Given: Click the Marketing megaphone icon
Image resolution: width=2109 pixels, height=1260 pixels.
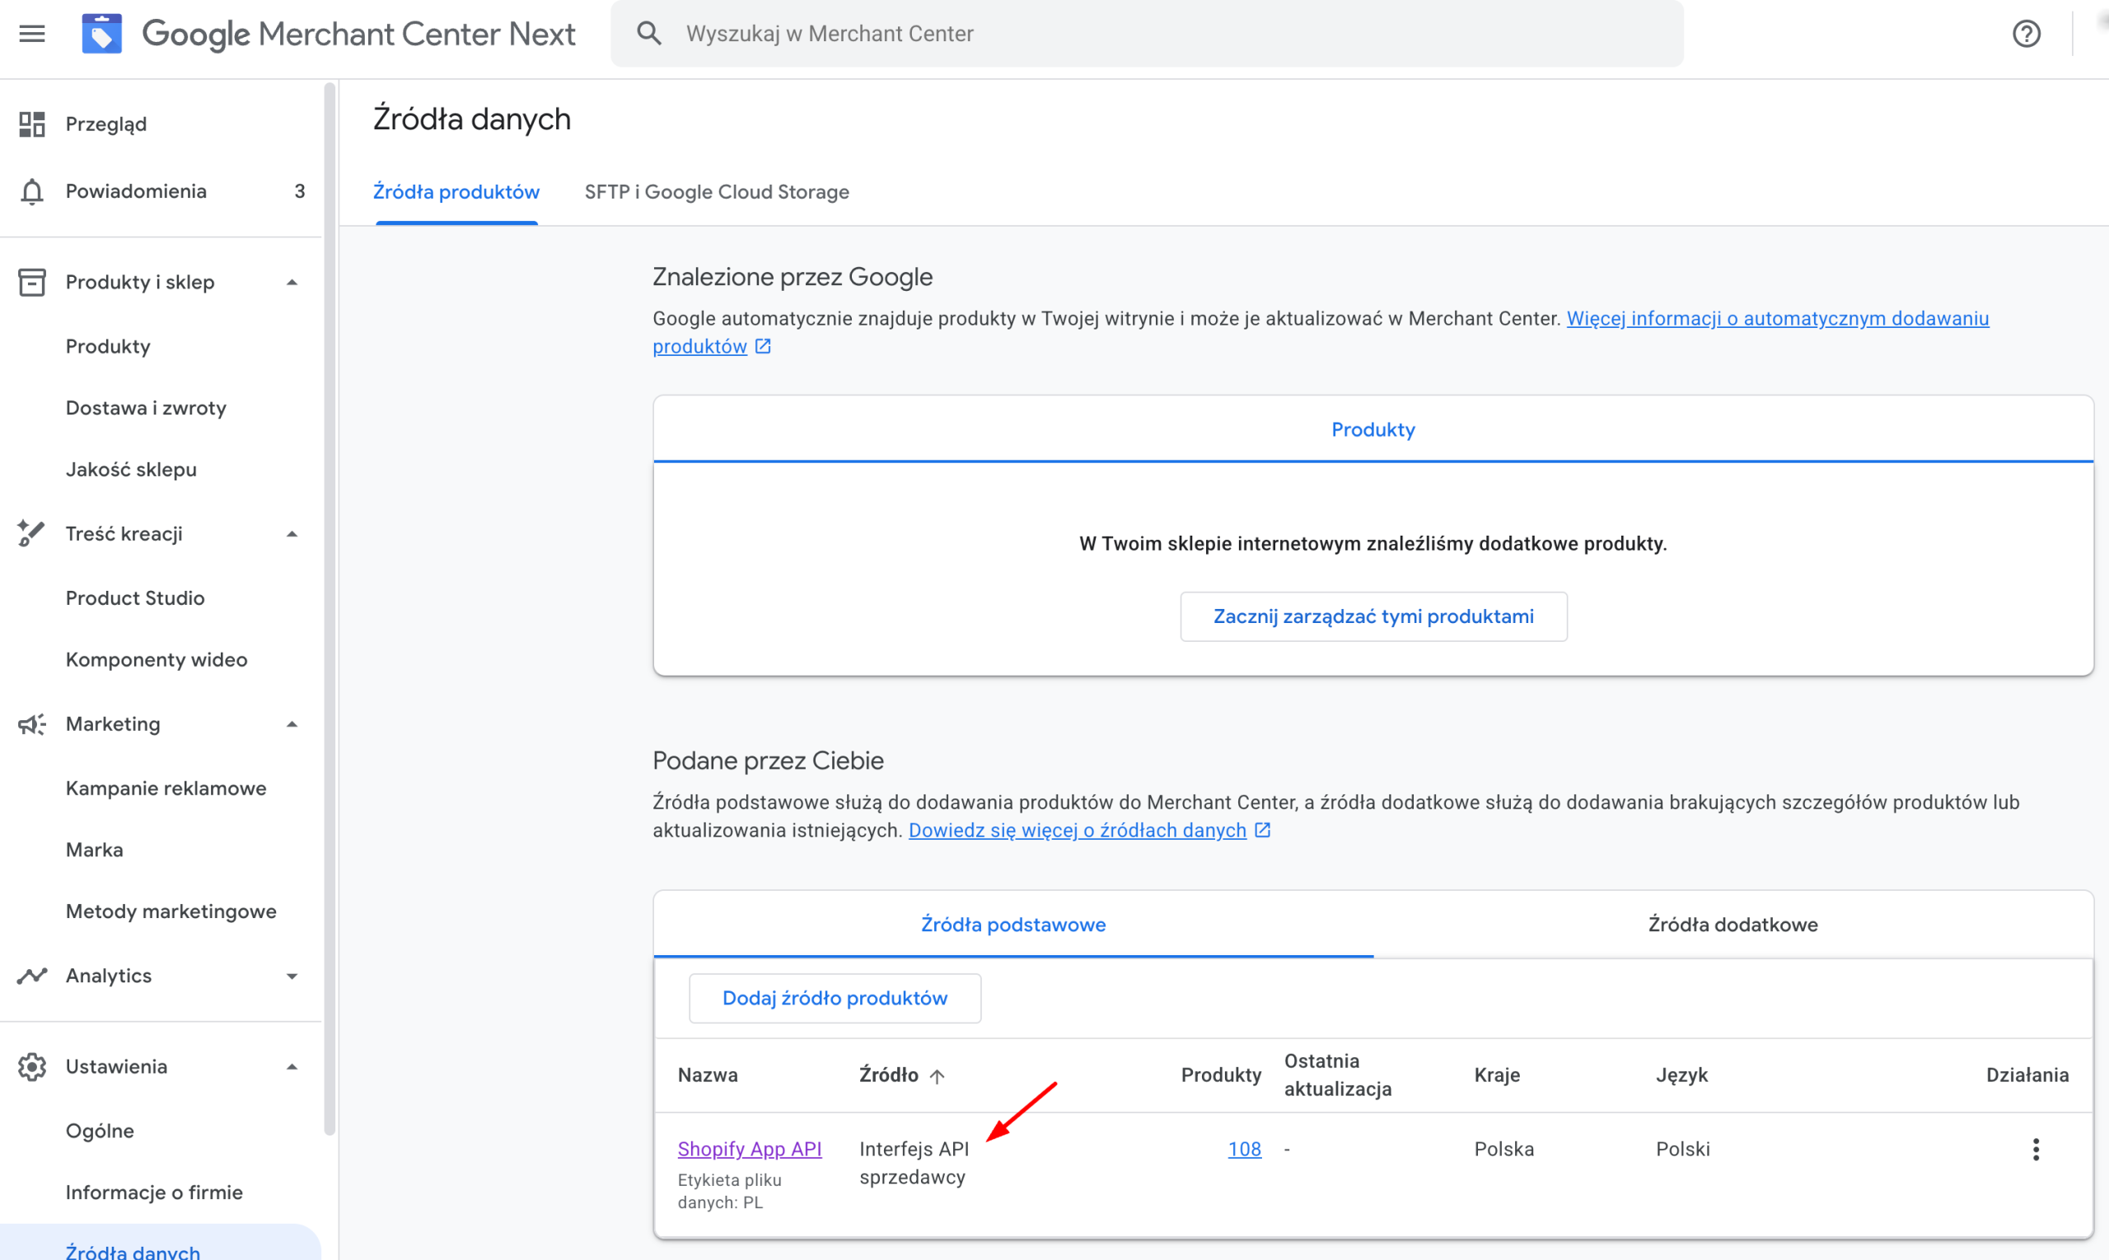Looking at the screenshot, I should click(x=32, y=724).
